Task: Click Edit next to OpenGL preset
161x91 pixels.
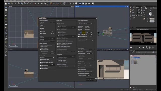Action: (52, 22)
